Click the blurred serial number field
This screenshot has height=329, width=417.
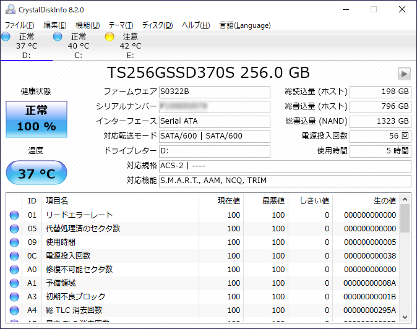tap(215, 106)
